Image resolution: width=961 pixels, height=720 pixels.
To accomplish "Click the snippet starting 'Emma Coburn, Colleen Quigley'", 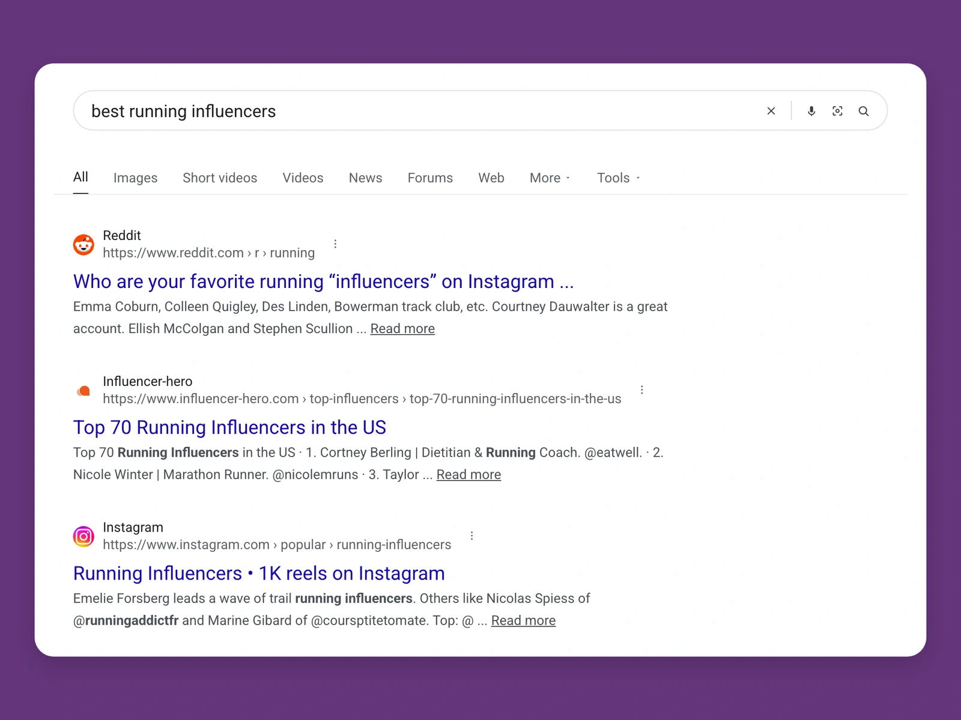I will tap(370, 317).
